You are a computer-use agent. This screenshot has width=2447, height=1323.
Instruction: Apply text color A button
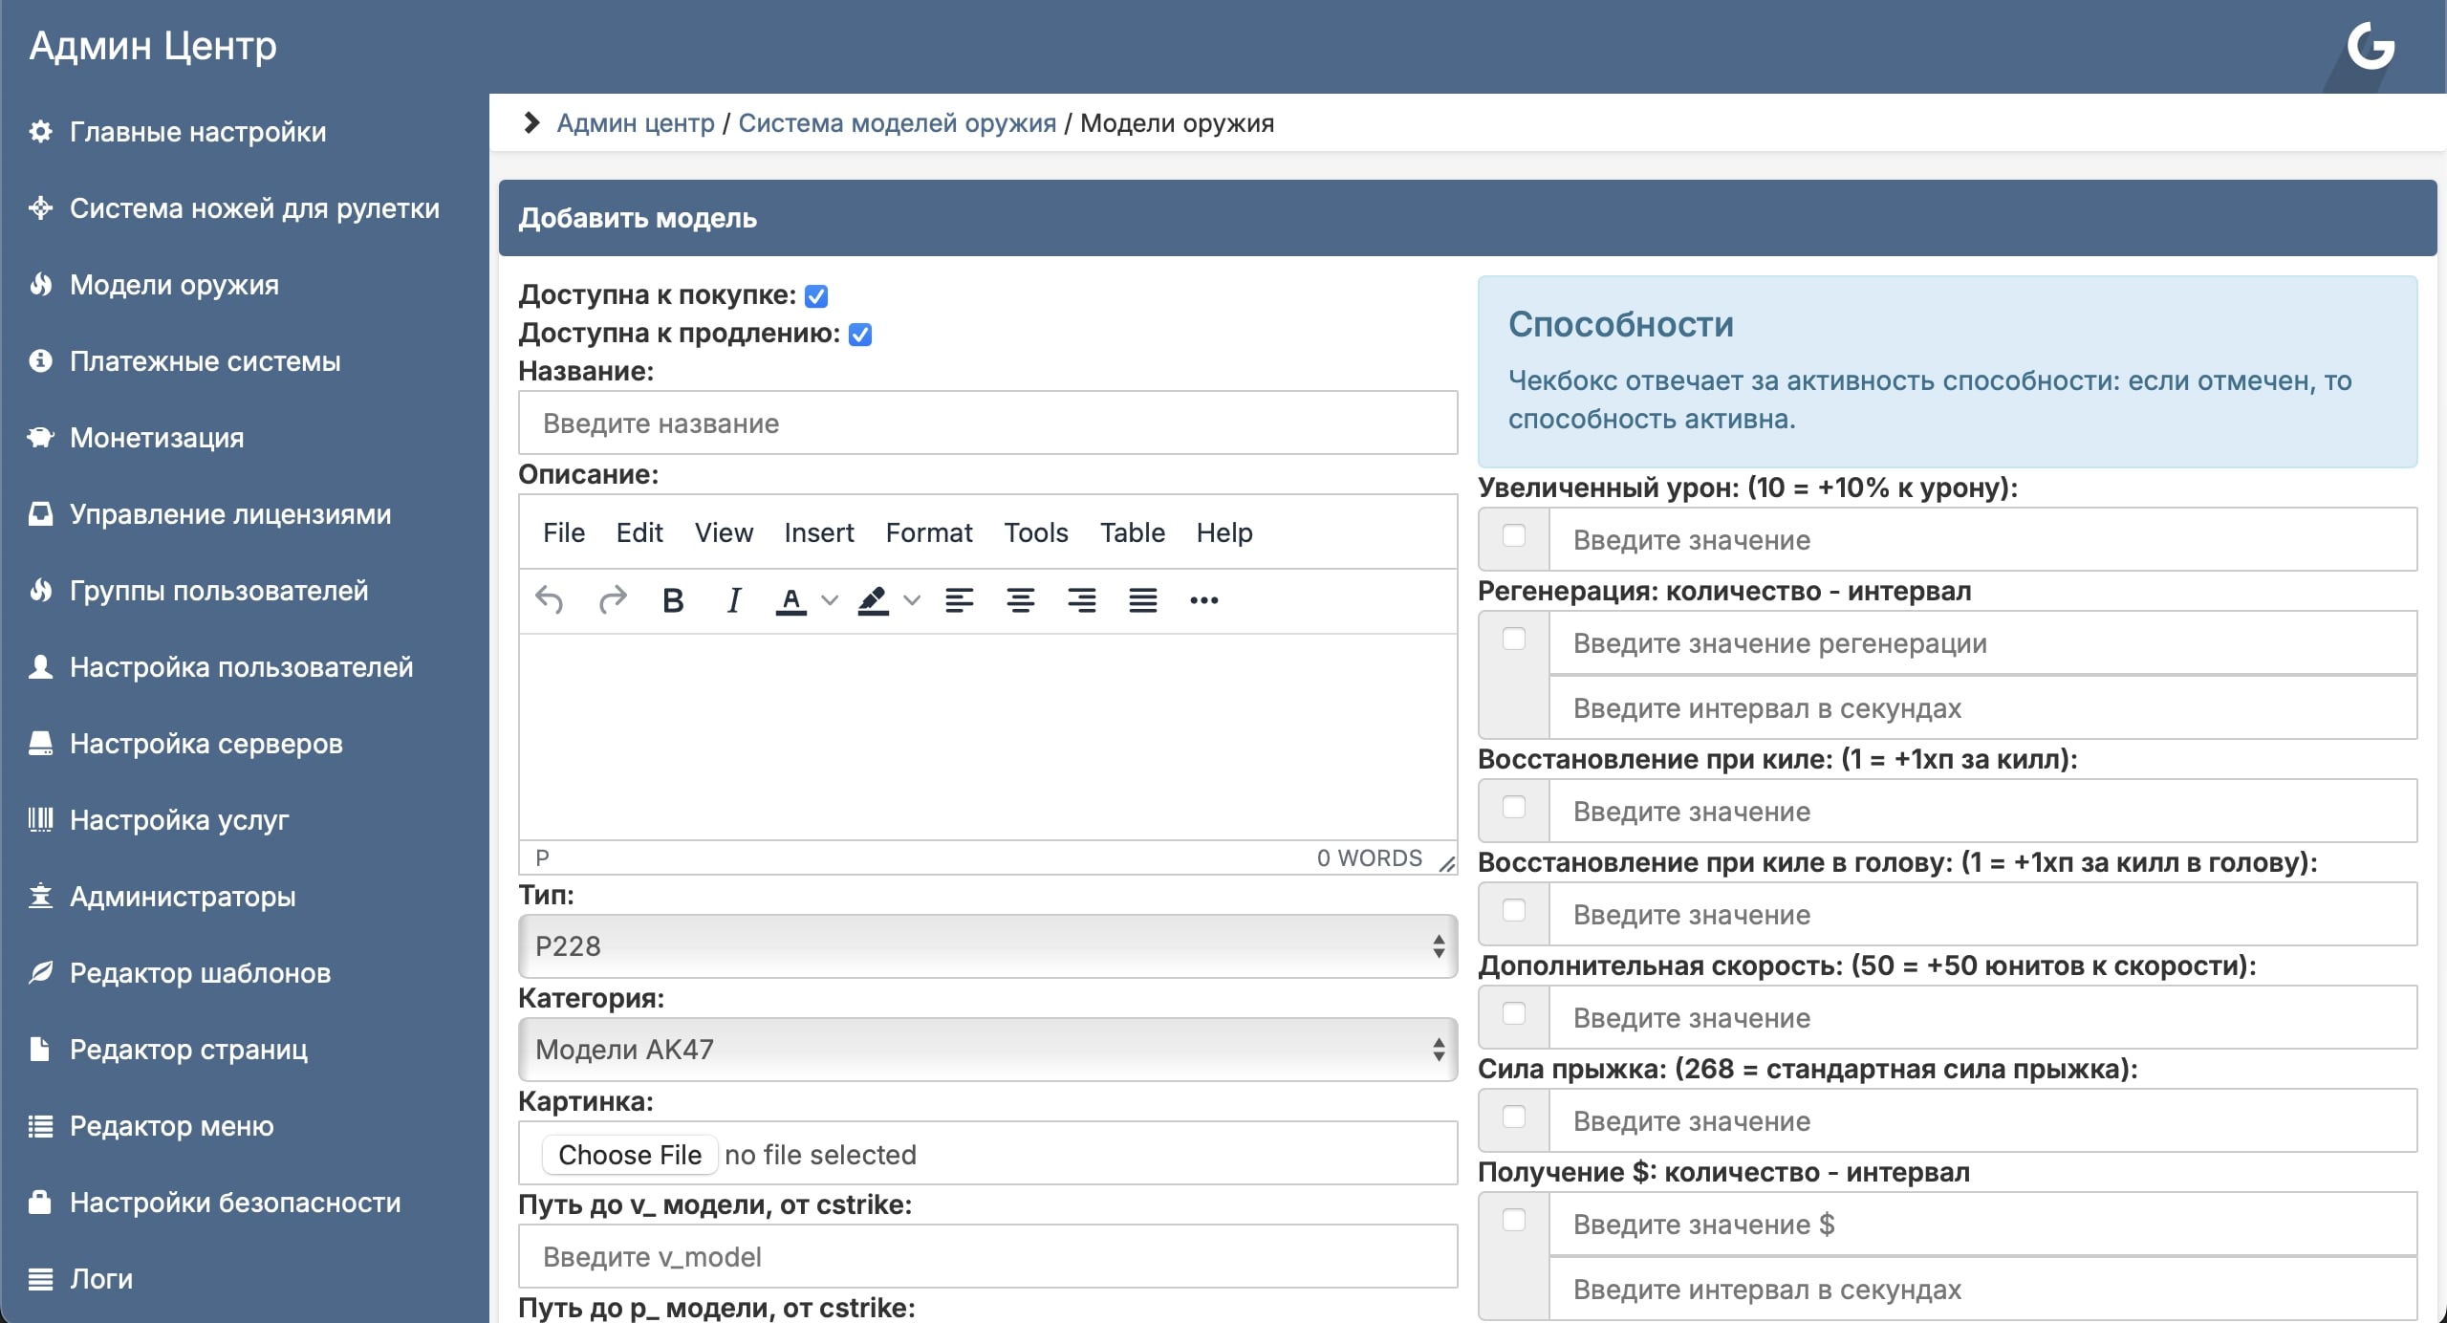[x=790, y=600]
